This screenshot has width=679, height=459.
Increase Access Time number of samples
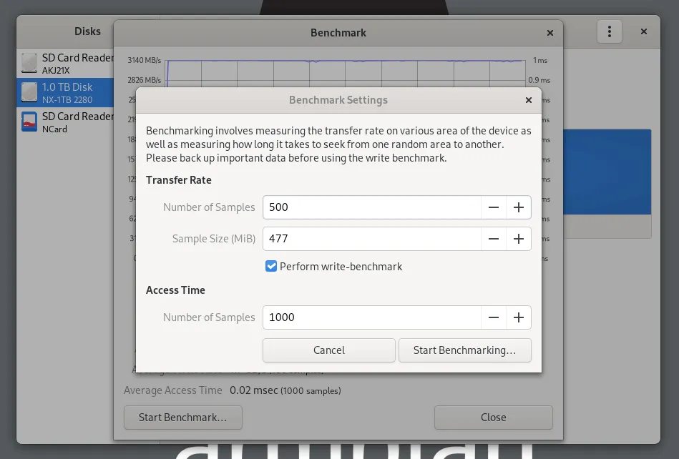tap(519, 317)
